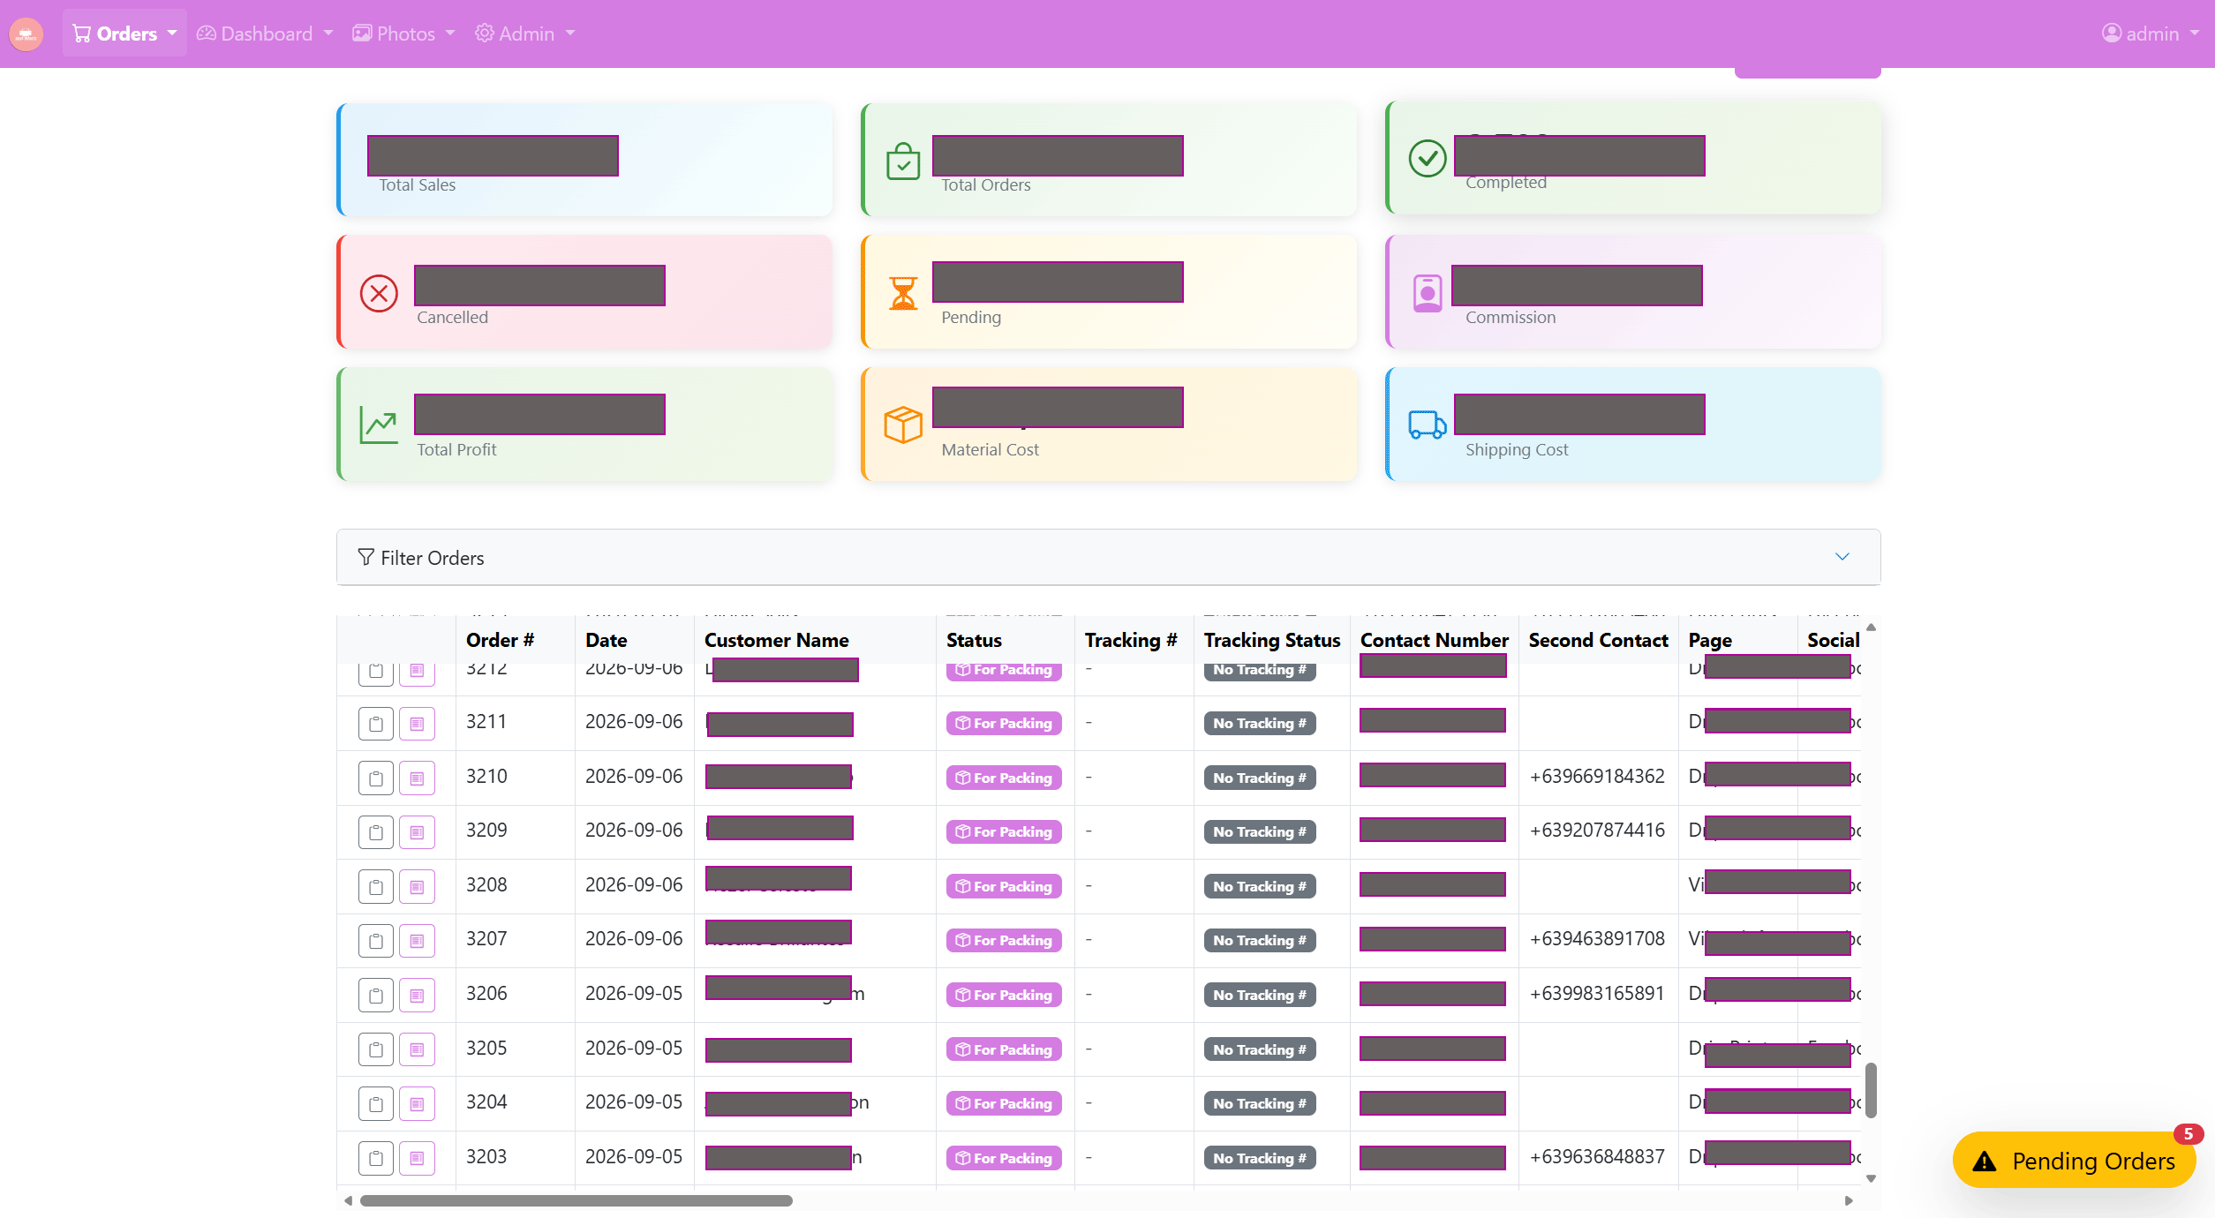Click the Total Profit chart icon

point(379,425)
